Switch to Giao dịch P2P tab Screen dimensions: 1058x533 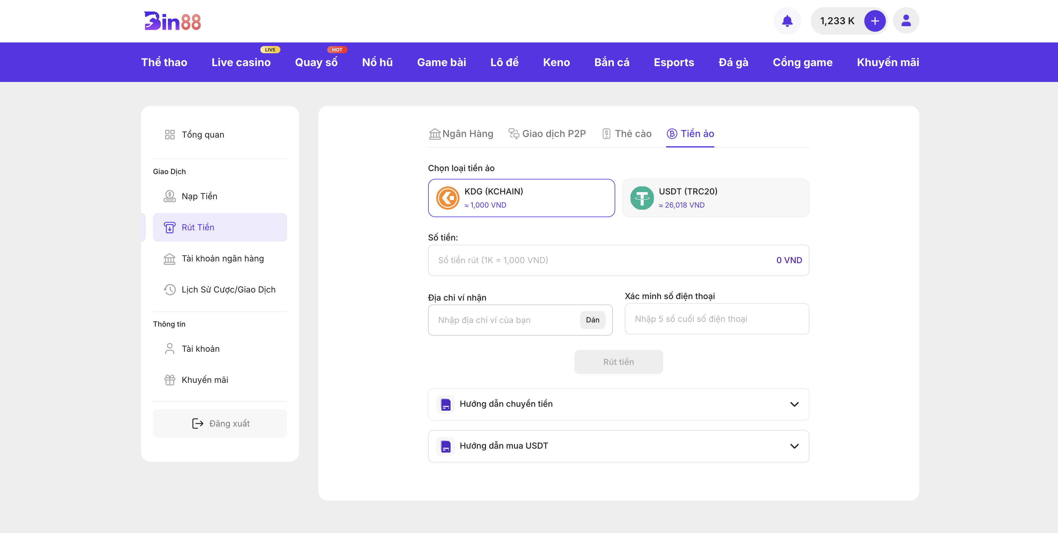547,134
